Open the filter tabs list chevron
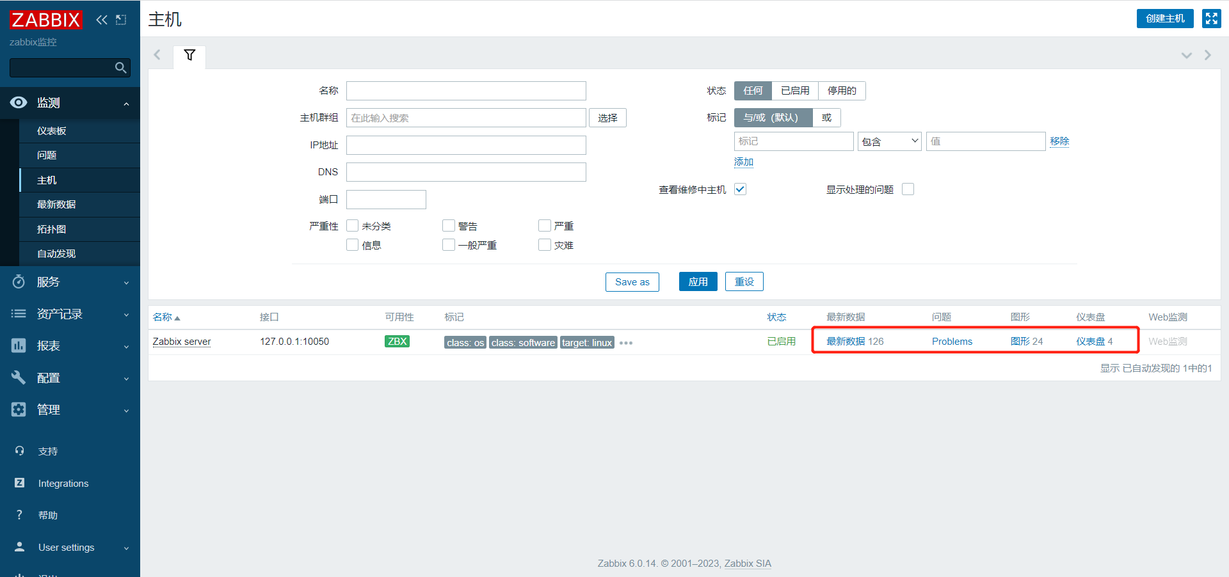The image size is (1229, 577). tap(1187, 56)
